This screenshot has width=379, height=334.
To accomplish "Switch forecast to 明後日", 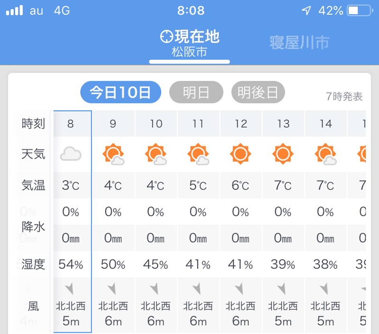I will click(x=258, y=92).
